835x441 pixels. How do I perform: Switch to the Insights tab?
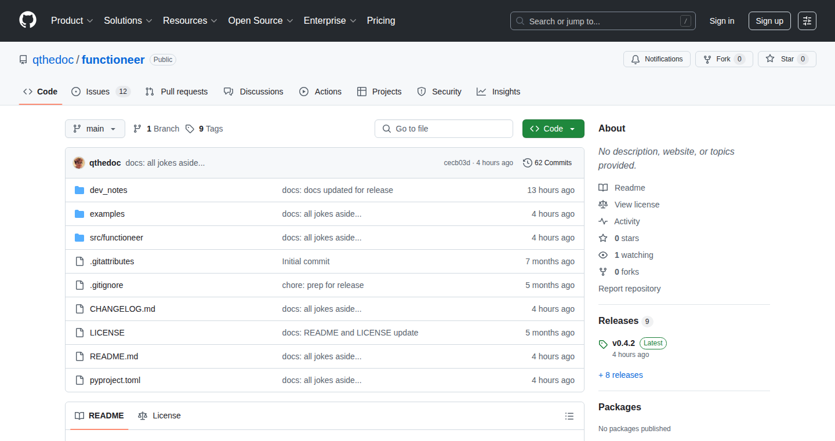(498, 92)
